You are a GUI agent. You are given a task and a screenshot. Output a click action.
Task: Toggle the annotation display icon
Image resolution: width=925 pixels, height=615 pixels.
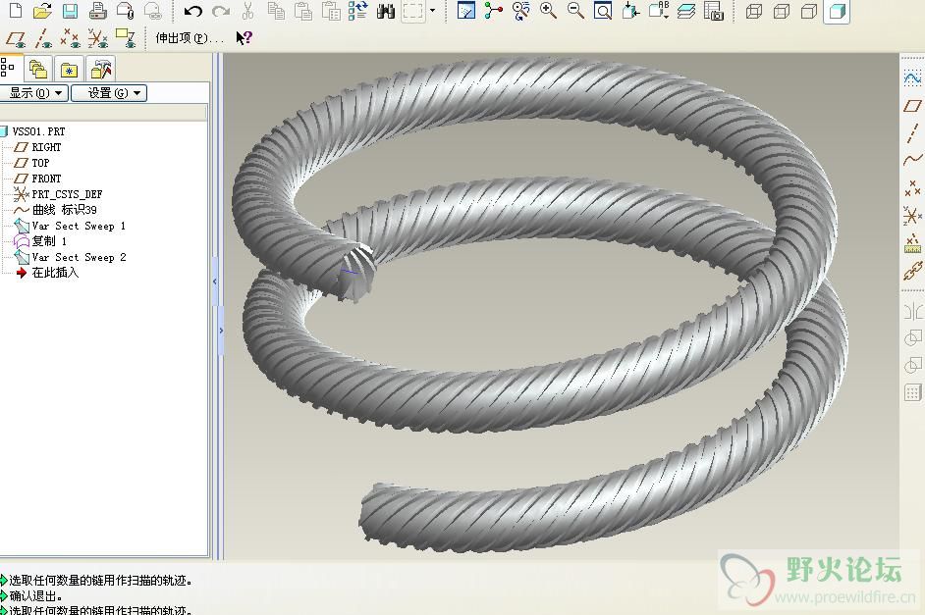pyautogui.click(x=126, y=39)
